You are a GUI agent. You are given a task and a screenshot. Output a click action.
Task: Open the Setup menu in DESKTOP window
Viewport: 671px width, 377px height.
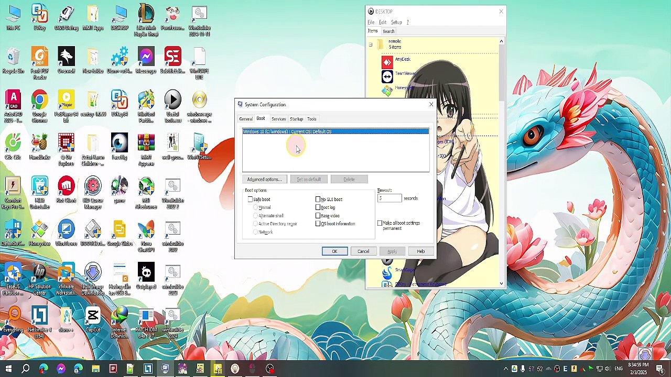tap(396, 23)
